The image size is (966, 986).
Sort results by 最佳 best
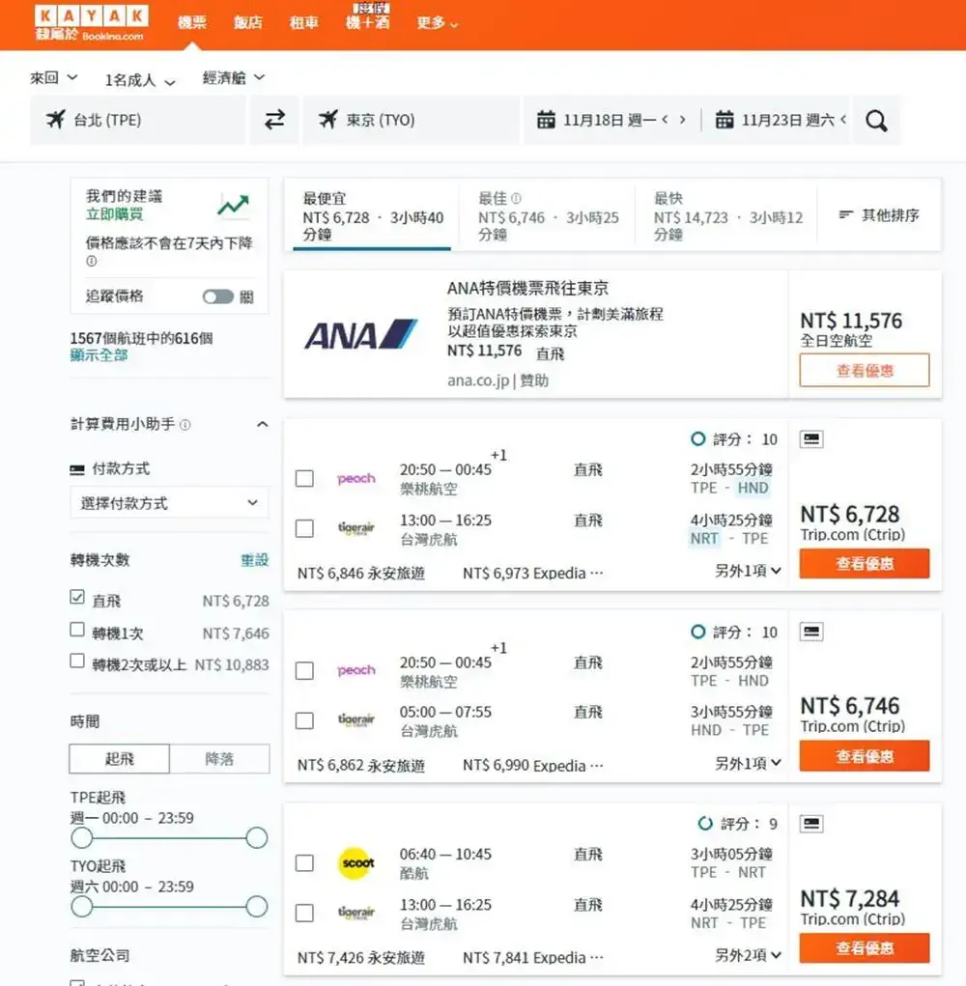pyautogui.click(x=548, y=216)
